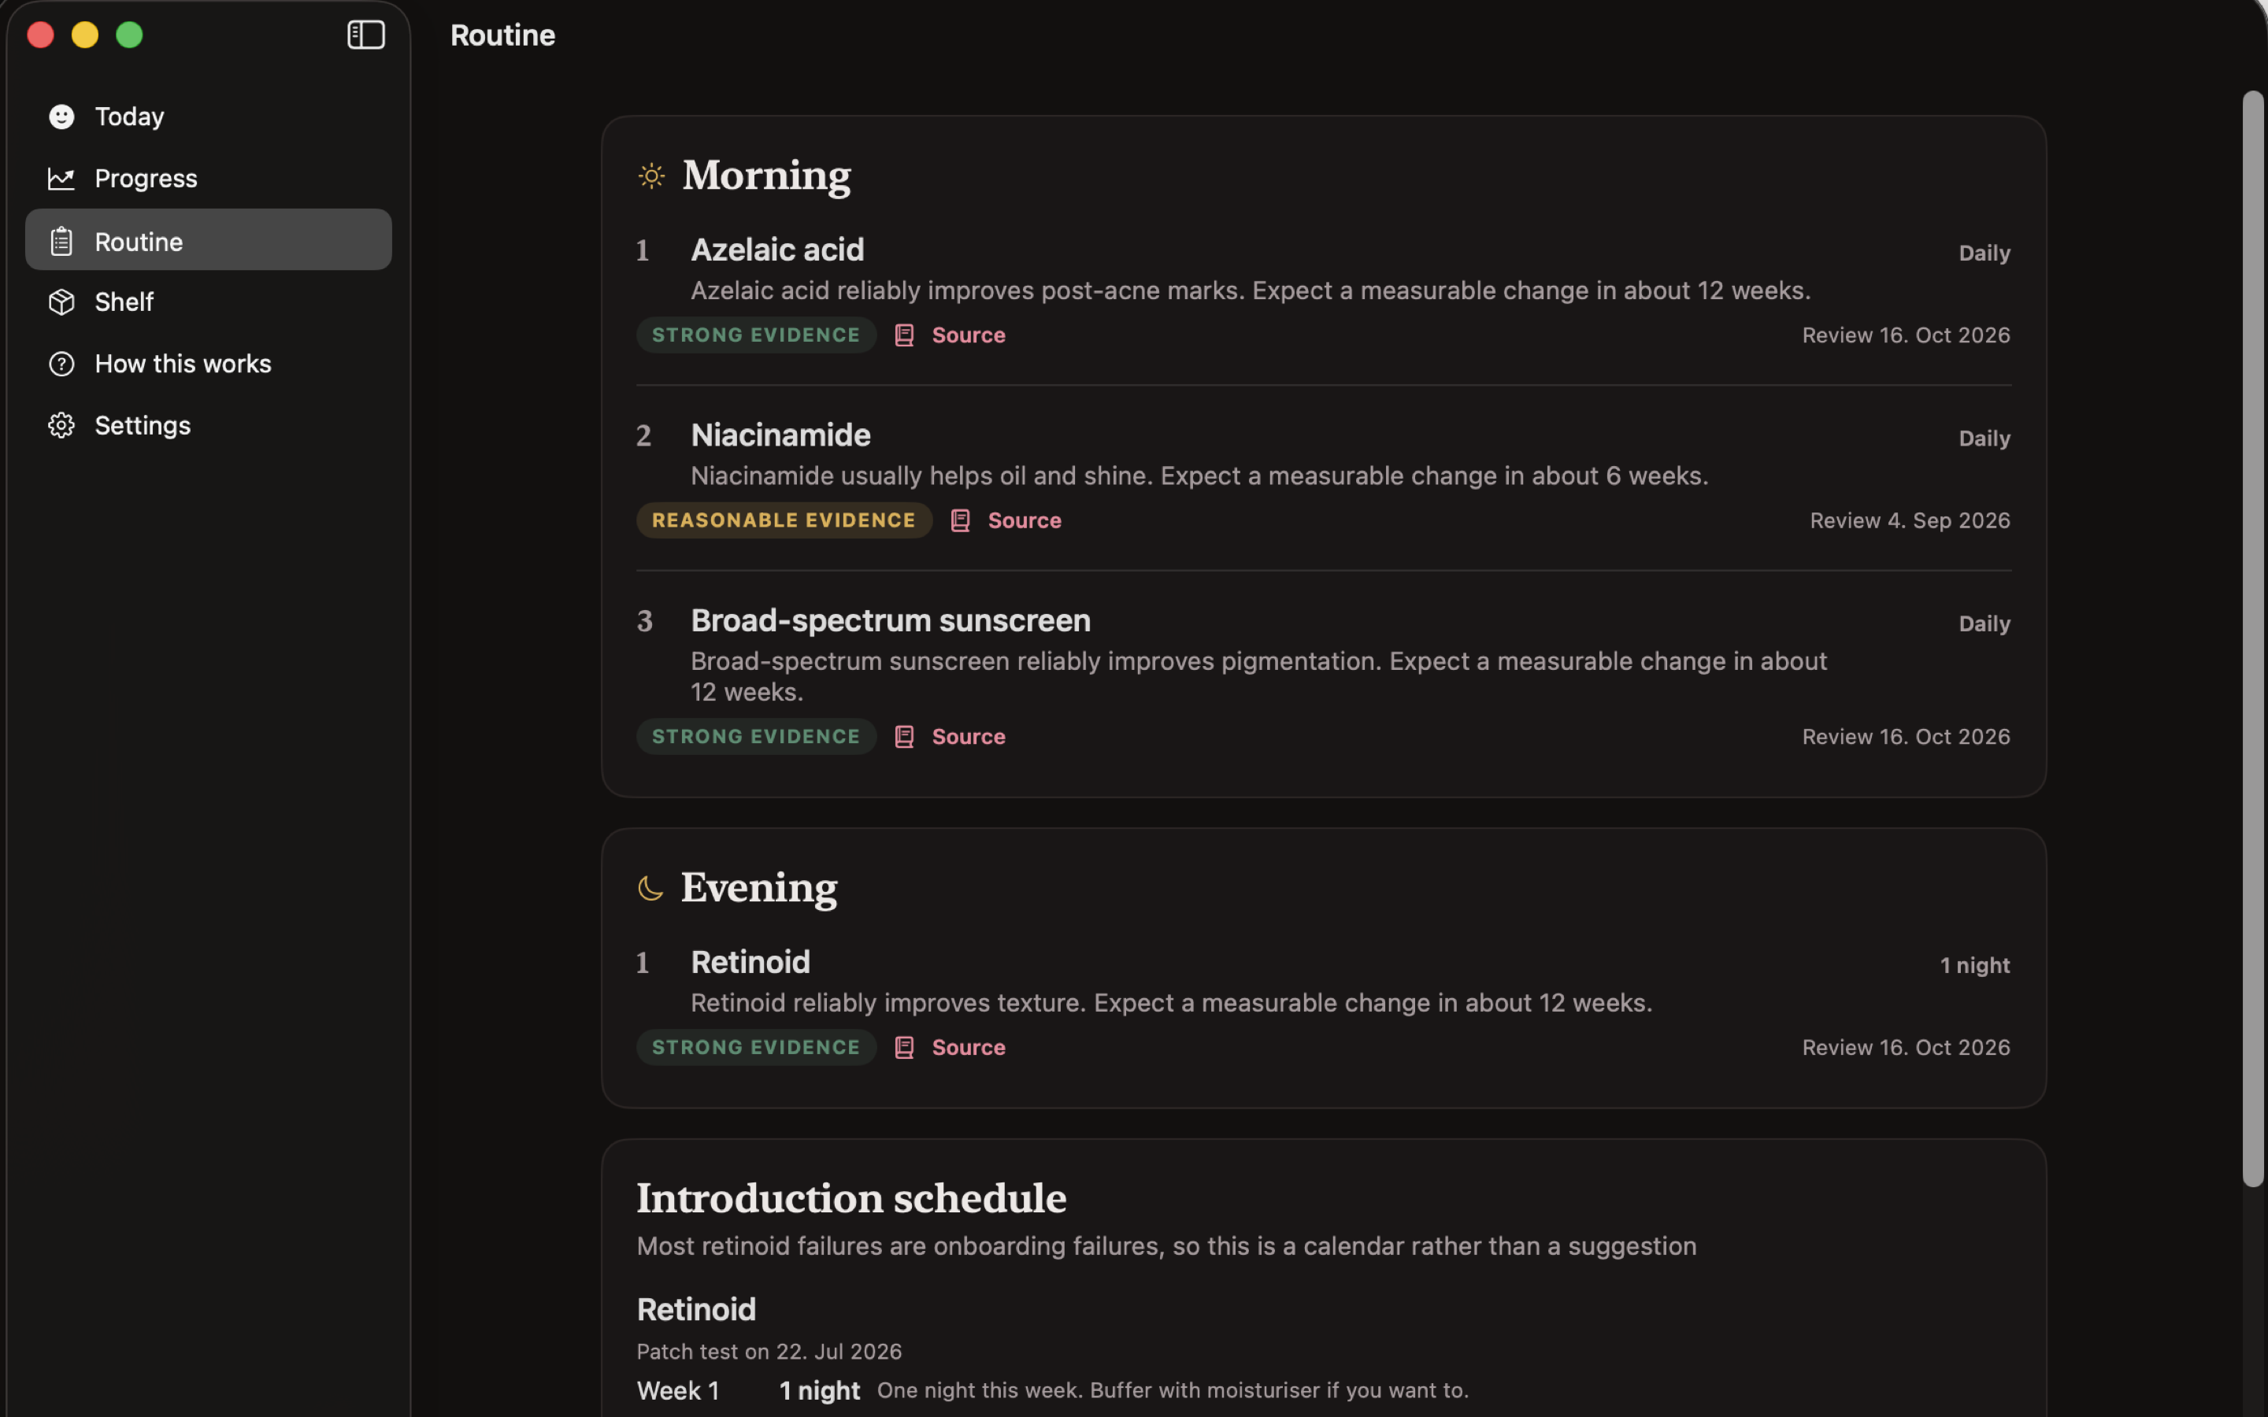The width and height of the screenshot is (2268, 1417).
Task: Click the Strong Evidence badge for Azelaic acid
Action: (756, 335)
